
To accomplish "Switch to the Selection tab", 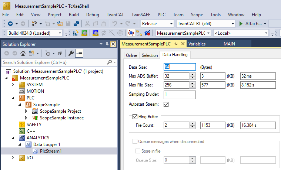I will tap(150, 55).
